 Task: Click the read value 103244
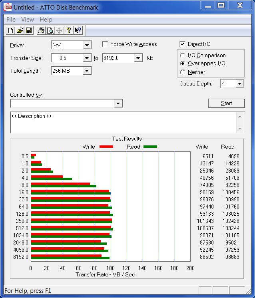(x=231, y=228)
